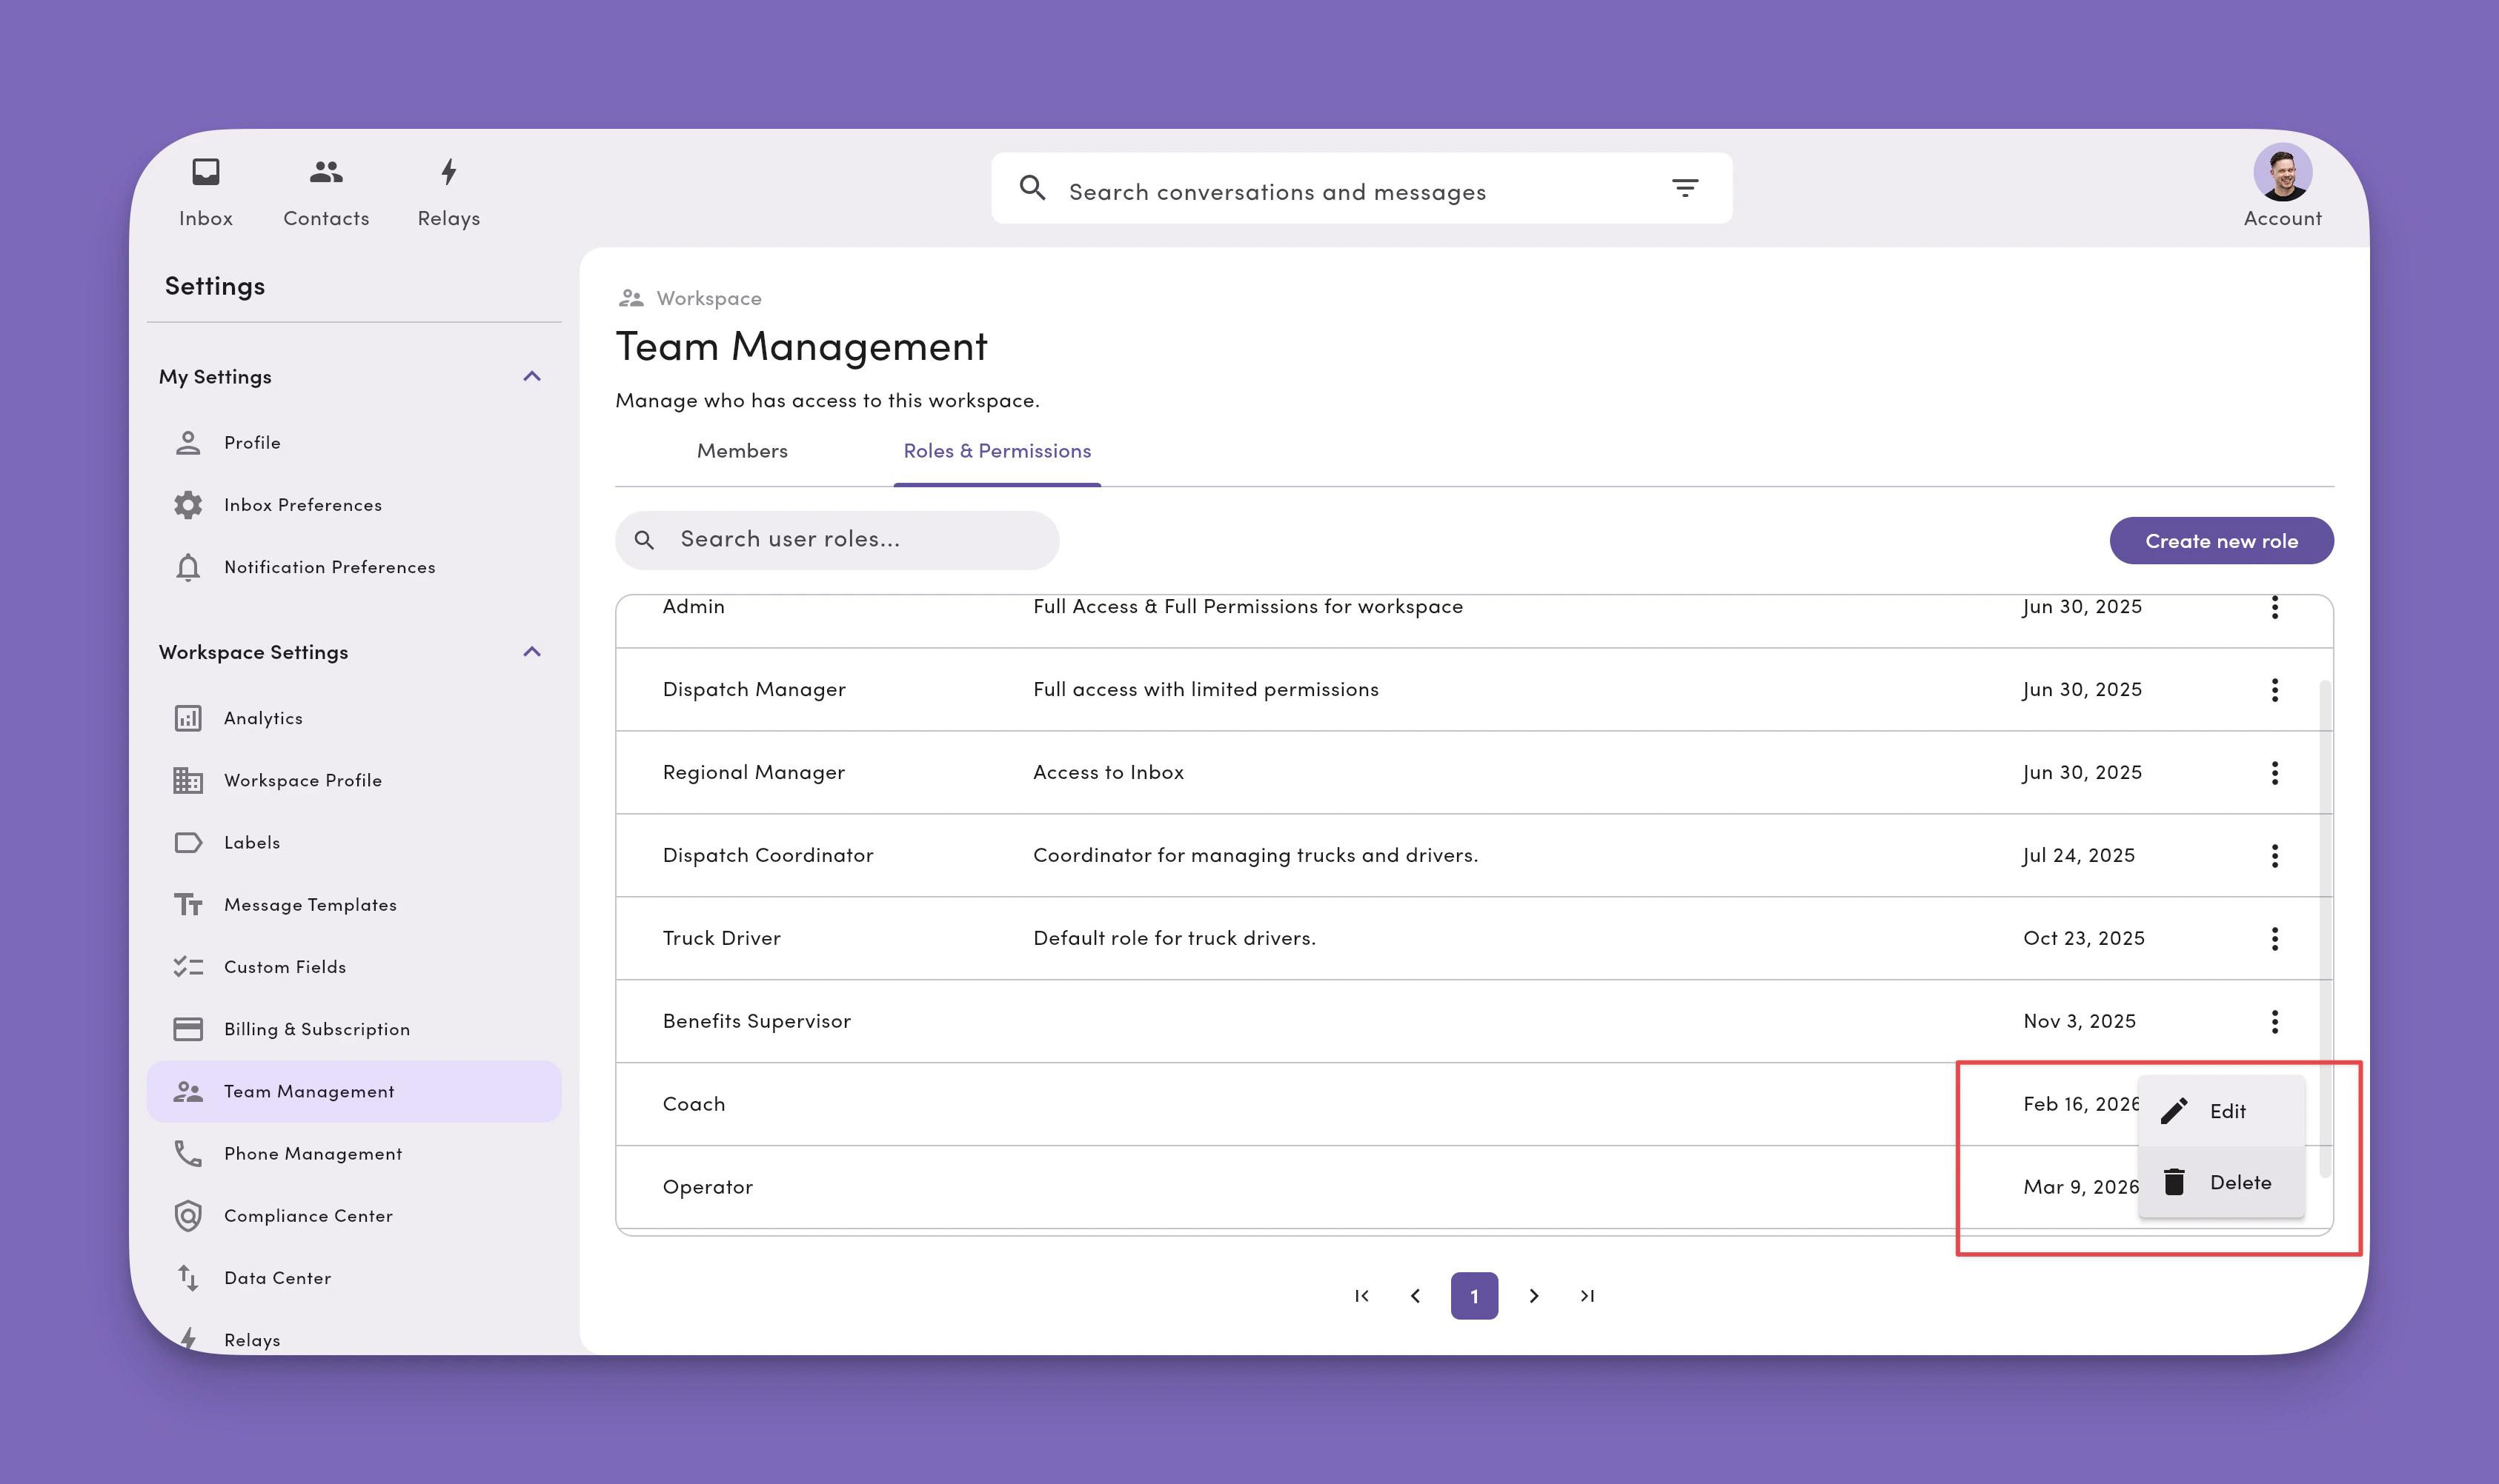Click the Data Center arrows icon

(x=188, y=1278)
